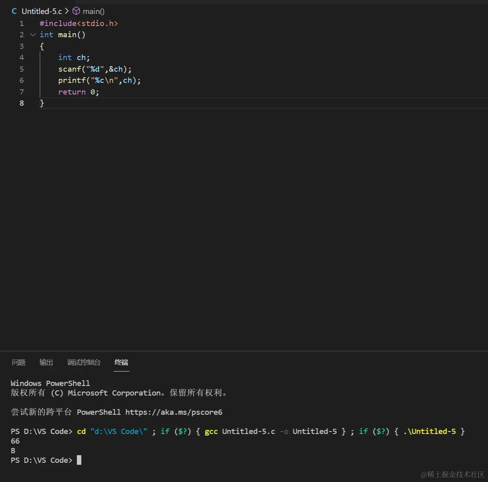Click the terminal input value 66
488x482 pixels.
click(15, 441)
